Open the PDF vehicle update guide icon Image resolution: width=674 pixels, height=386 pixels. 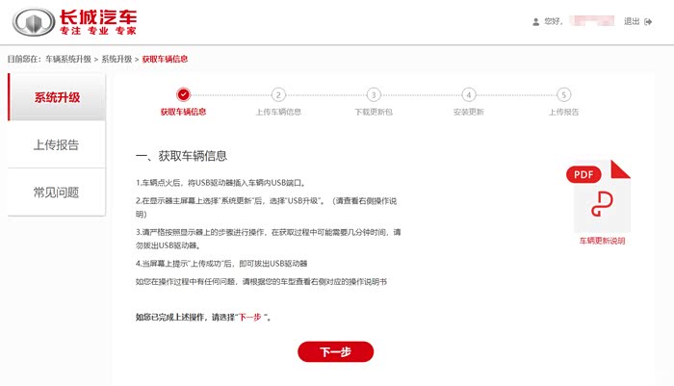(x=599, y=196)
